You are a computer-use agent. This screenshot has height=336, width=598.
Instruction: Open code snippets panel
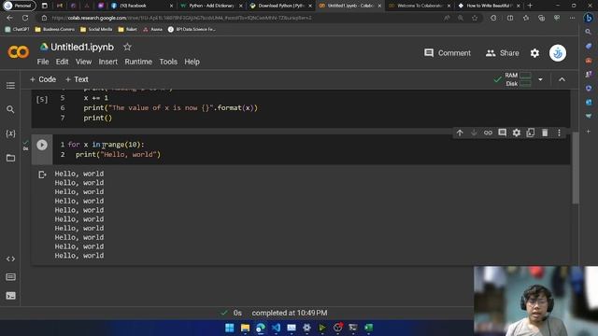[10, 259]
